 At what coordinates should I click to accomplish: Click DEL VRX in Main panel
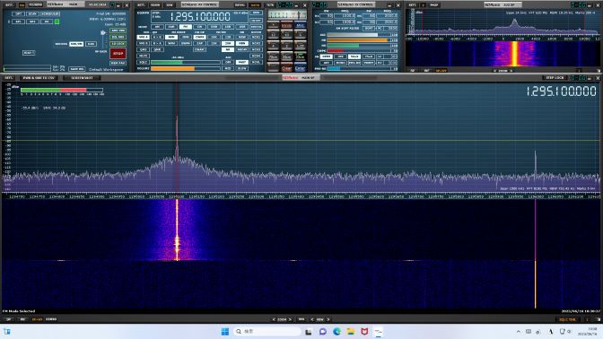click(118, 37)
